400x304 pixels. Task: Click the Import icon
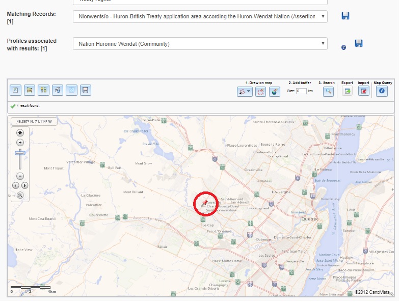point(364,91)
